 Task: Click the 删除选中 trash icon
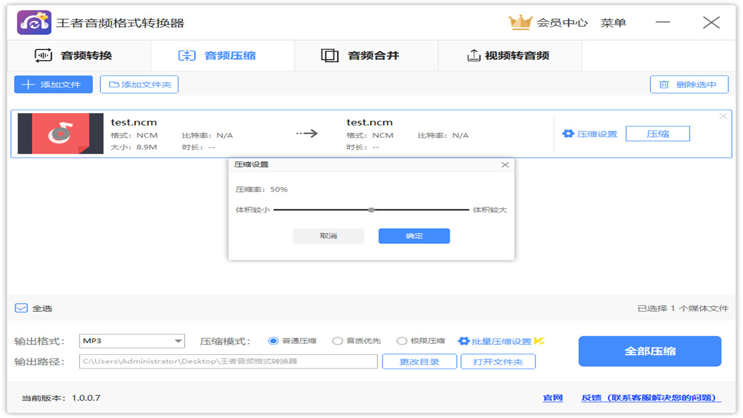coord(663,84)
